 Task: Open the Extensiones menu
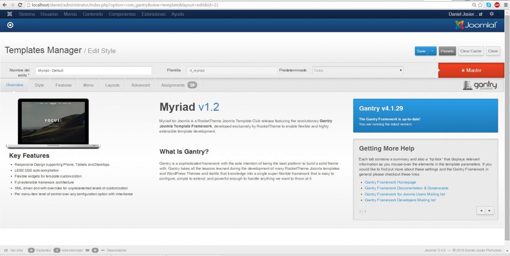pyautogui.click(x=153, y=14)
